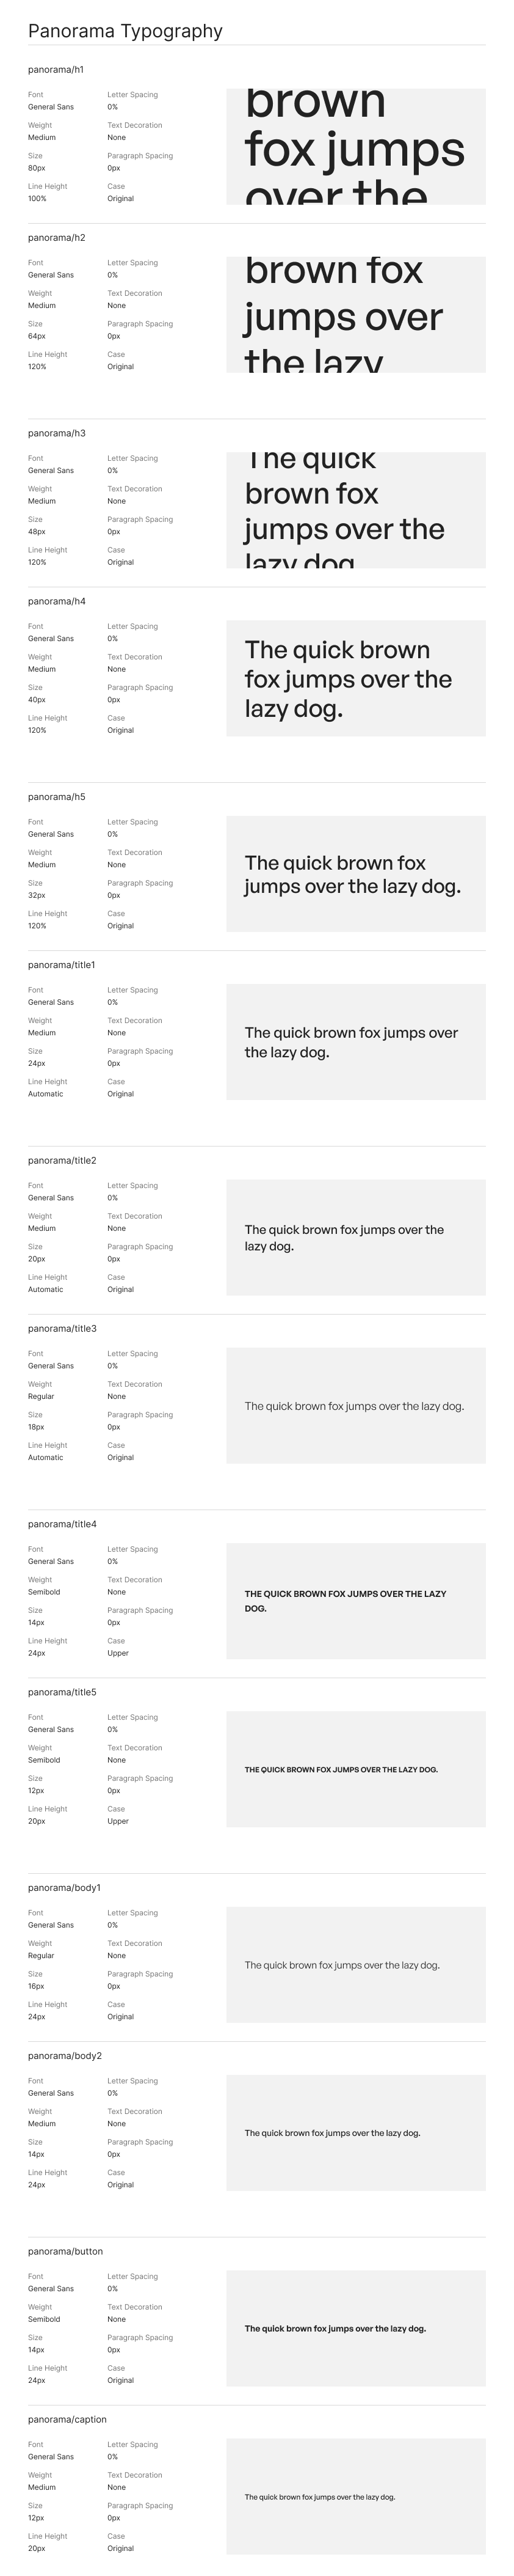Click the panorama/h3 section label
The width and height of the screenshot is (514, 2576).
[56, 433]
